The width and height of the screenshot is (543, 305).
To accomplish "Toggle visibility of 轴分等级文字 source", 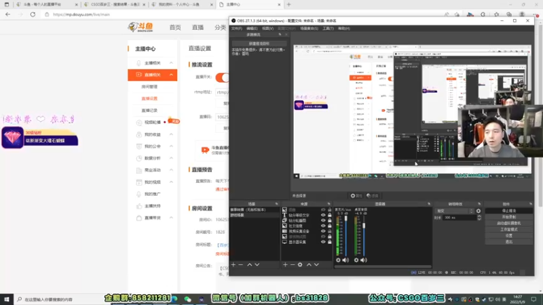I will pyautogui.click(x=323, y=215).
